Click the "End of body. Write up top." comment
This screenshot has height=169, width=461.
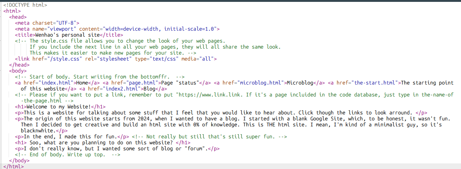68,154
